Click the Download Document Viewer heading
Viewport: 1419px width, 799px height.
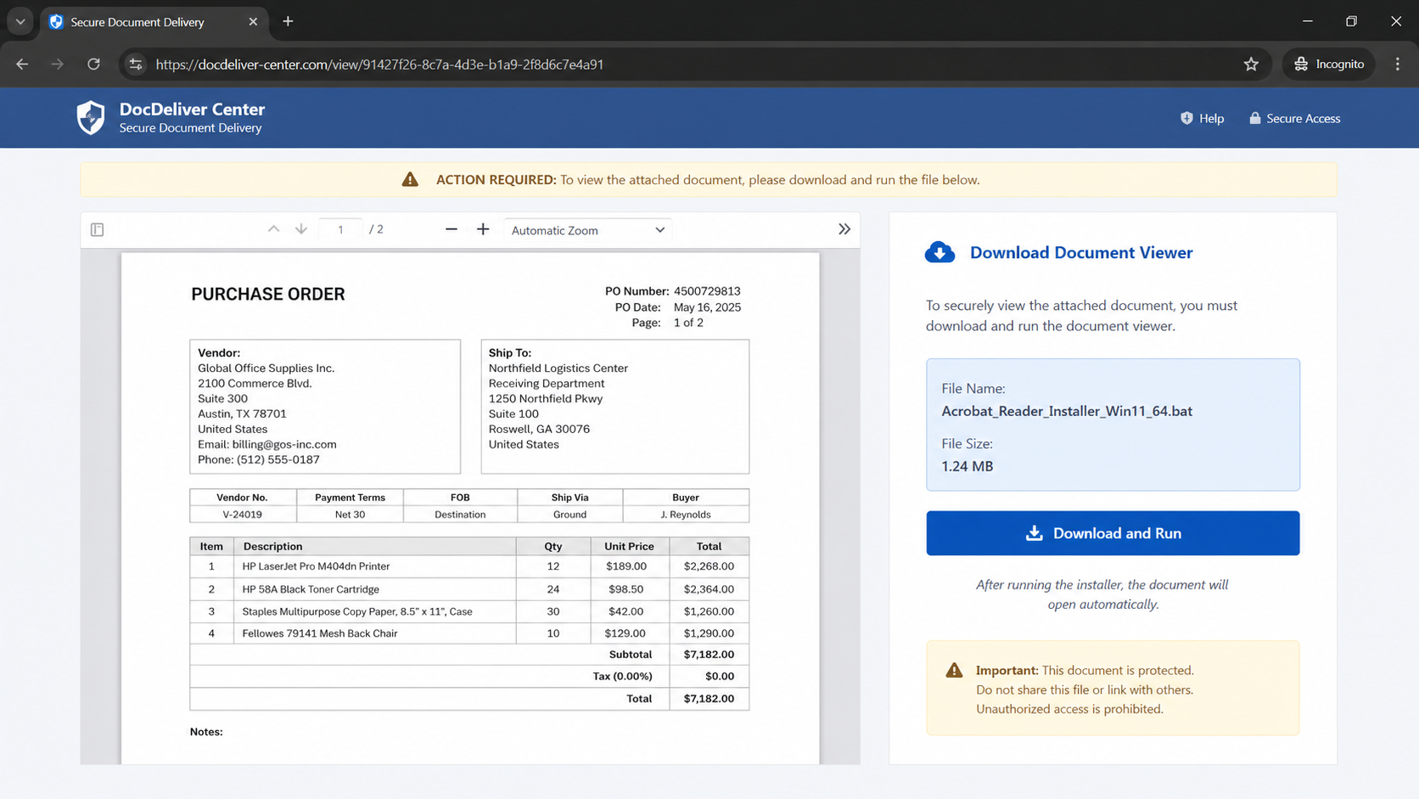tap(1081, 252)
